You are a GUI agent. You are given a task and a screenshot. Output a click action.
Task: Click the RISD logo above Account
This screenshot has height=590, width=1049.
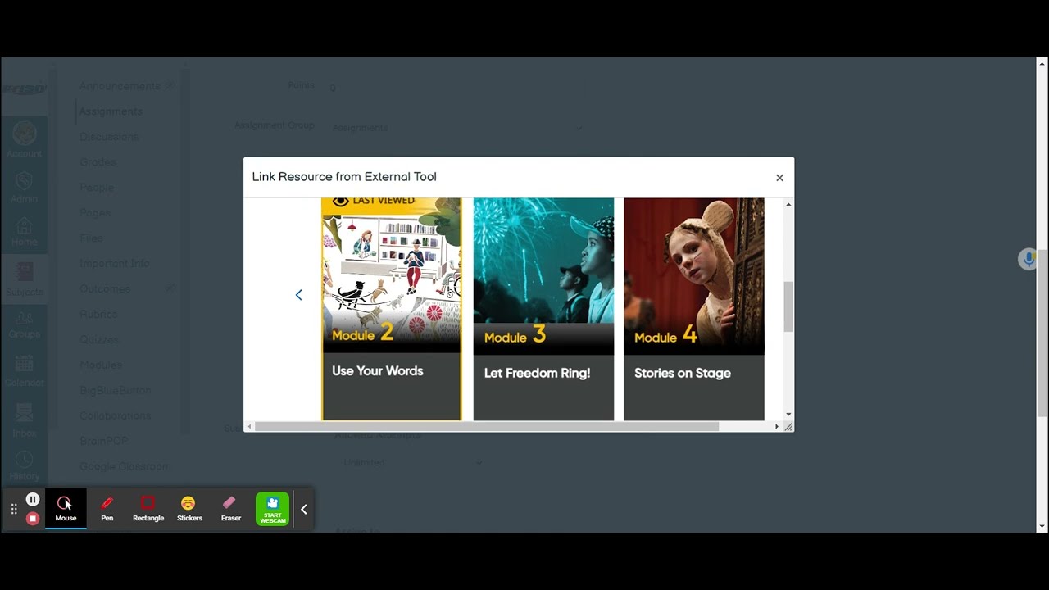[24, 89]
